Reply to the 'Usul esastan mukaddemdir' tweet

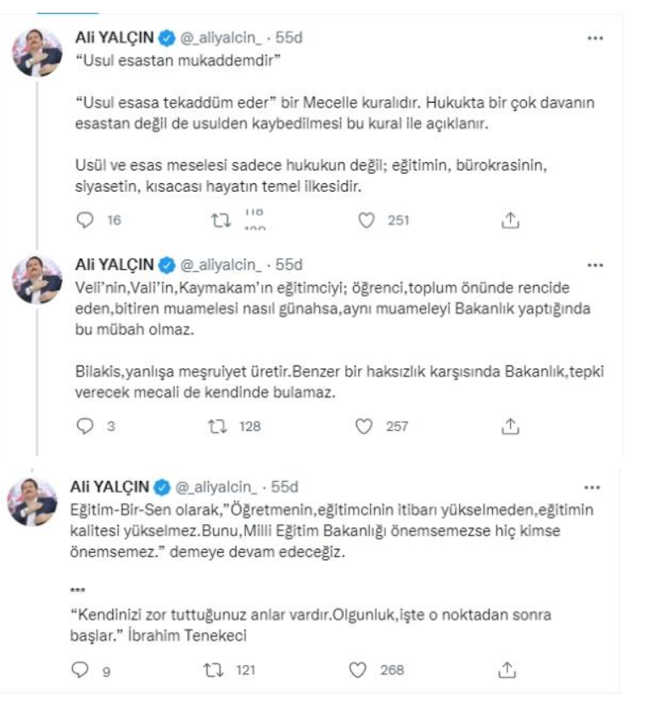(84, 221)
